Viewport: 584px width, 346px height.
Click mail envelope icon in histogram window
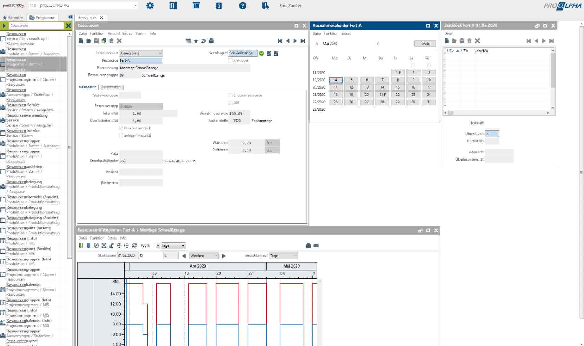pos(316,245)
